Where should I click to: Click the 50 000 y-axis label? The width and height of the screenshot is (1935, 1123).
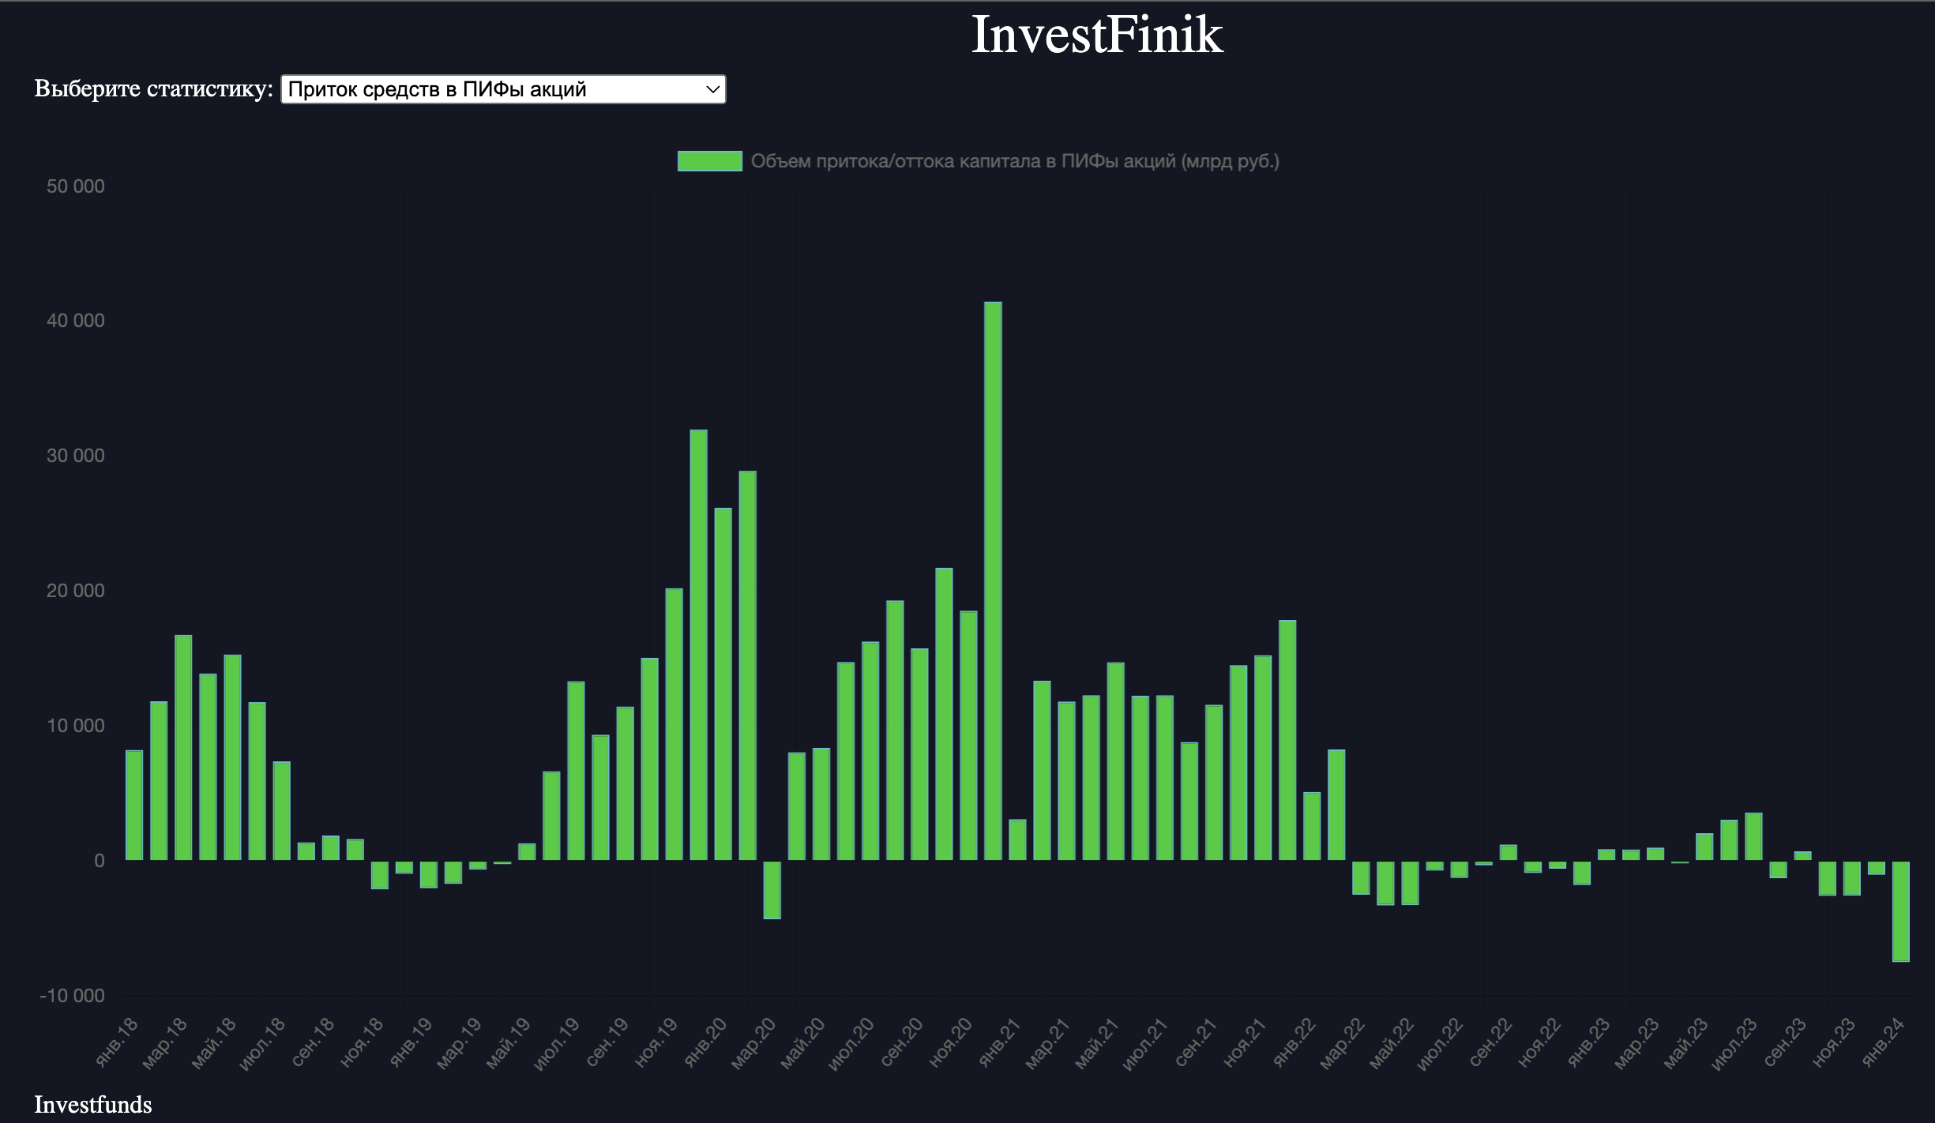pos(75,186)
